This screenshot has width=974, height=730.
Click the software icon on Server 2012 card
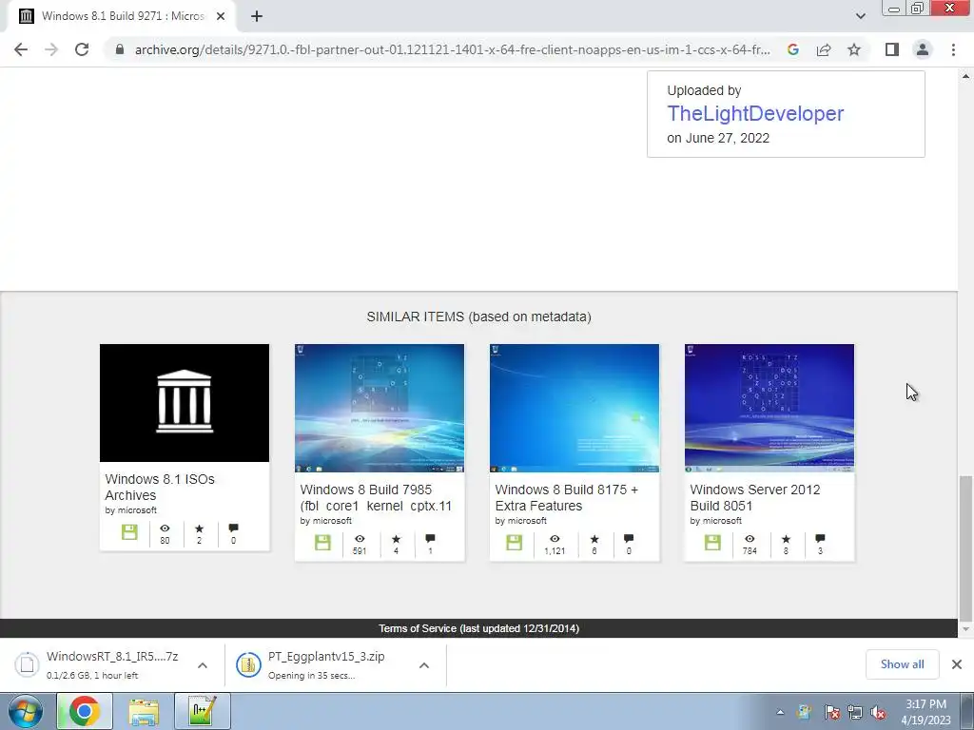pyautogui.click(x=712, y=543)
